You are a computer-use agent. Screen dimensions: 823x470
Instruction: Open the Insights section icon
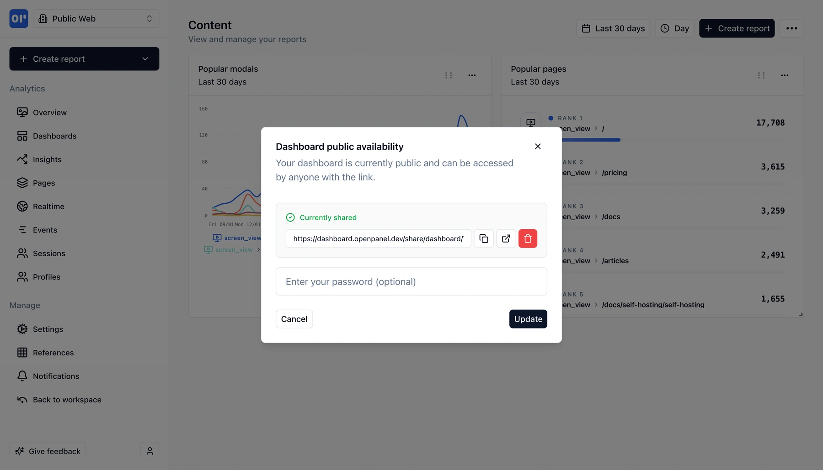tap(22, 159)
